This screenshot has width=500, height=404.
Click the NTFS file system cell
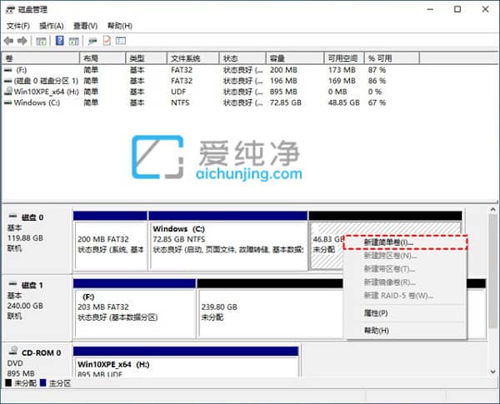pyautogui.click(x=180, y=102)
